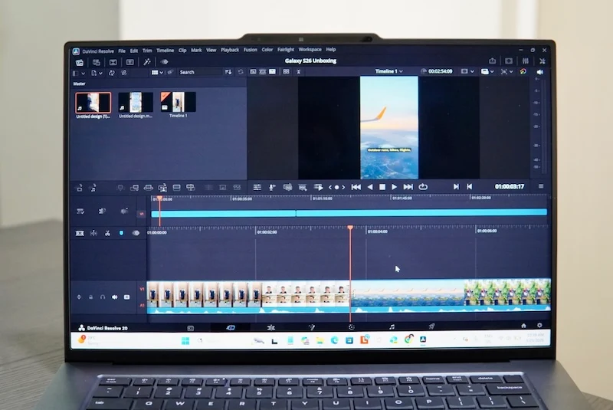Open the Media Pool panel icon
613x410 pixels.
[80, 62]
